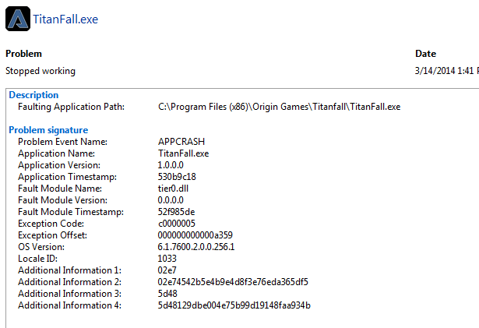Screen dimensions: 479x328
Task: Select the 5d48129dbe004e75b99d19148faa934b hash
Action: [234, 305]
